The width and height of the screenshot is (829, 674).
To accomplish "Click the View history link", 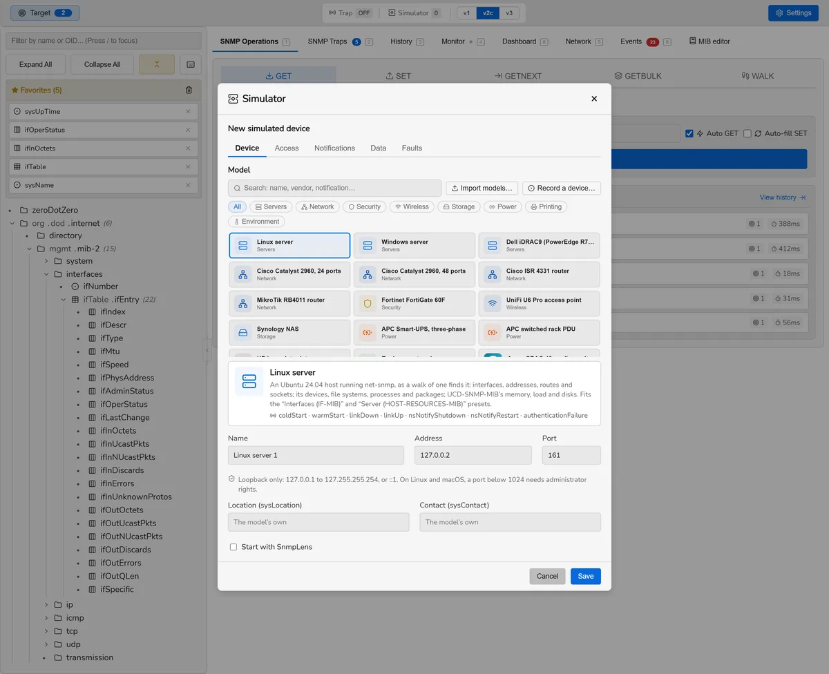I will coord(783,198).
